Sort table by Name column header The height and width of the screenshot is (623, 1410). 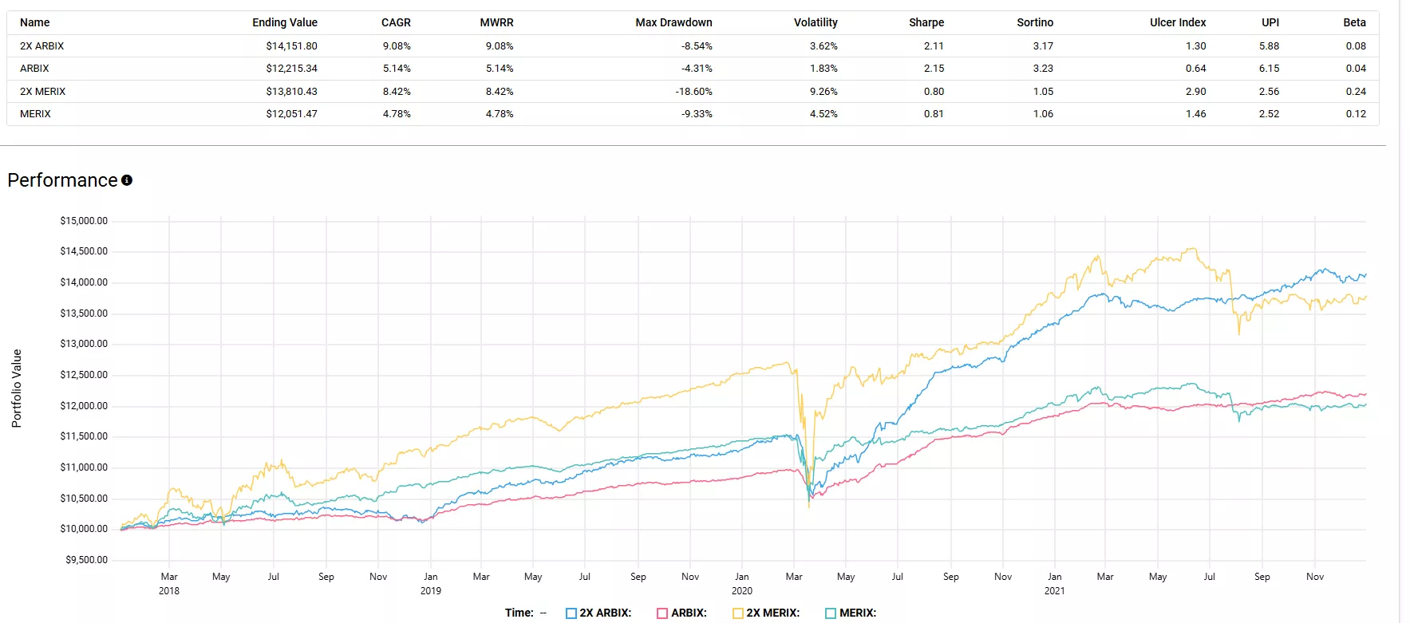(35, 22)
